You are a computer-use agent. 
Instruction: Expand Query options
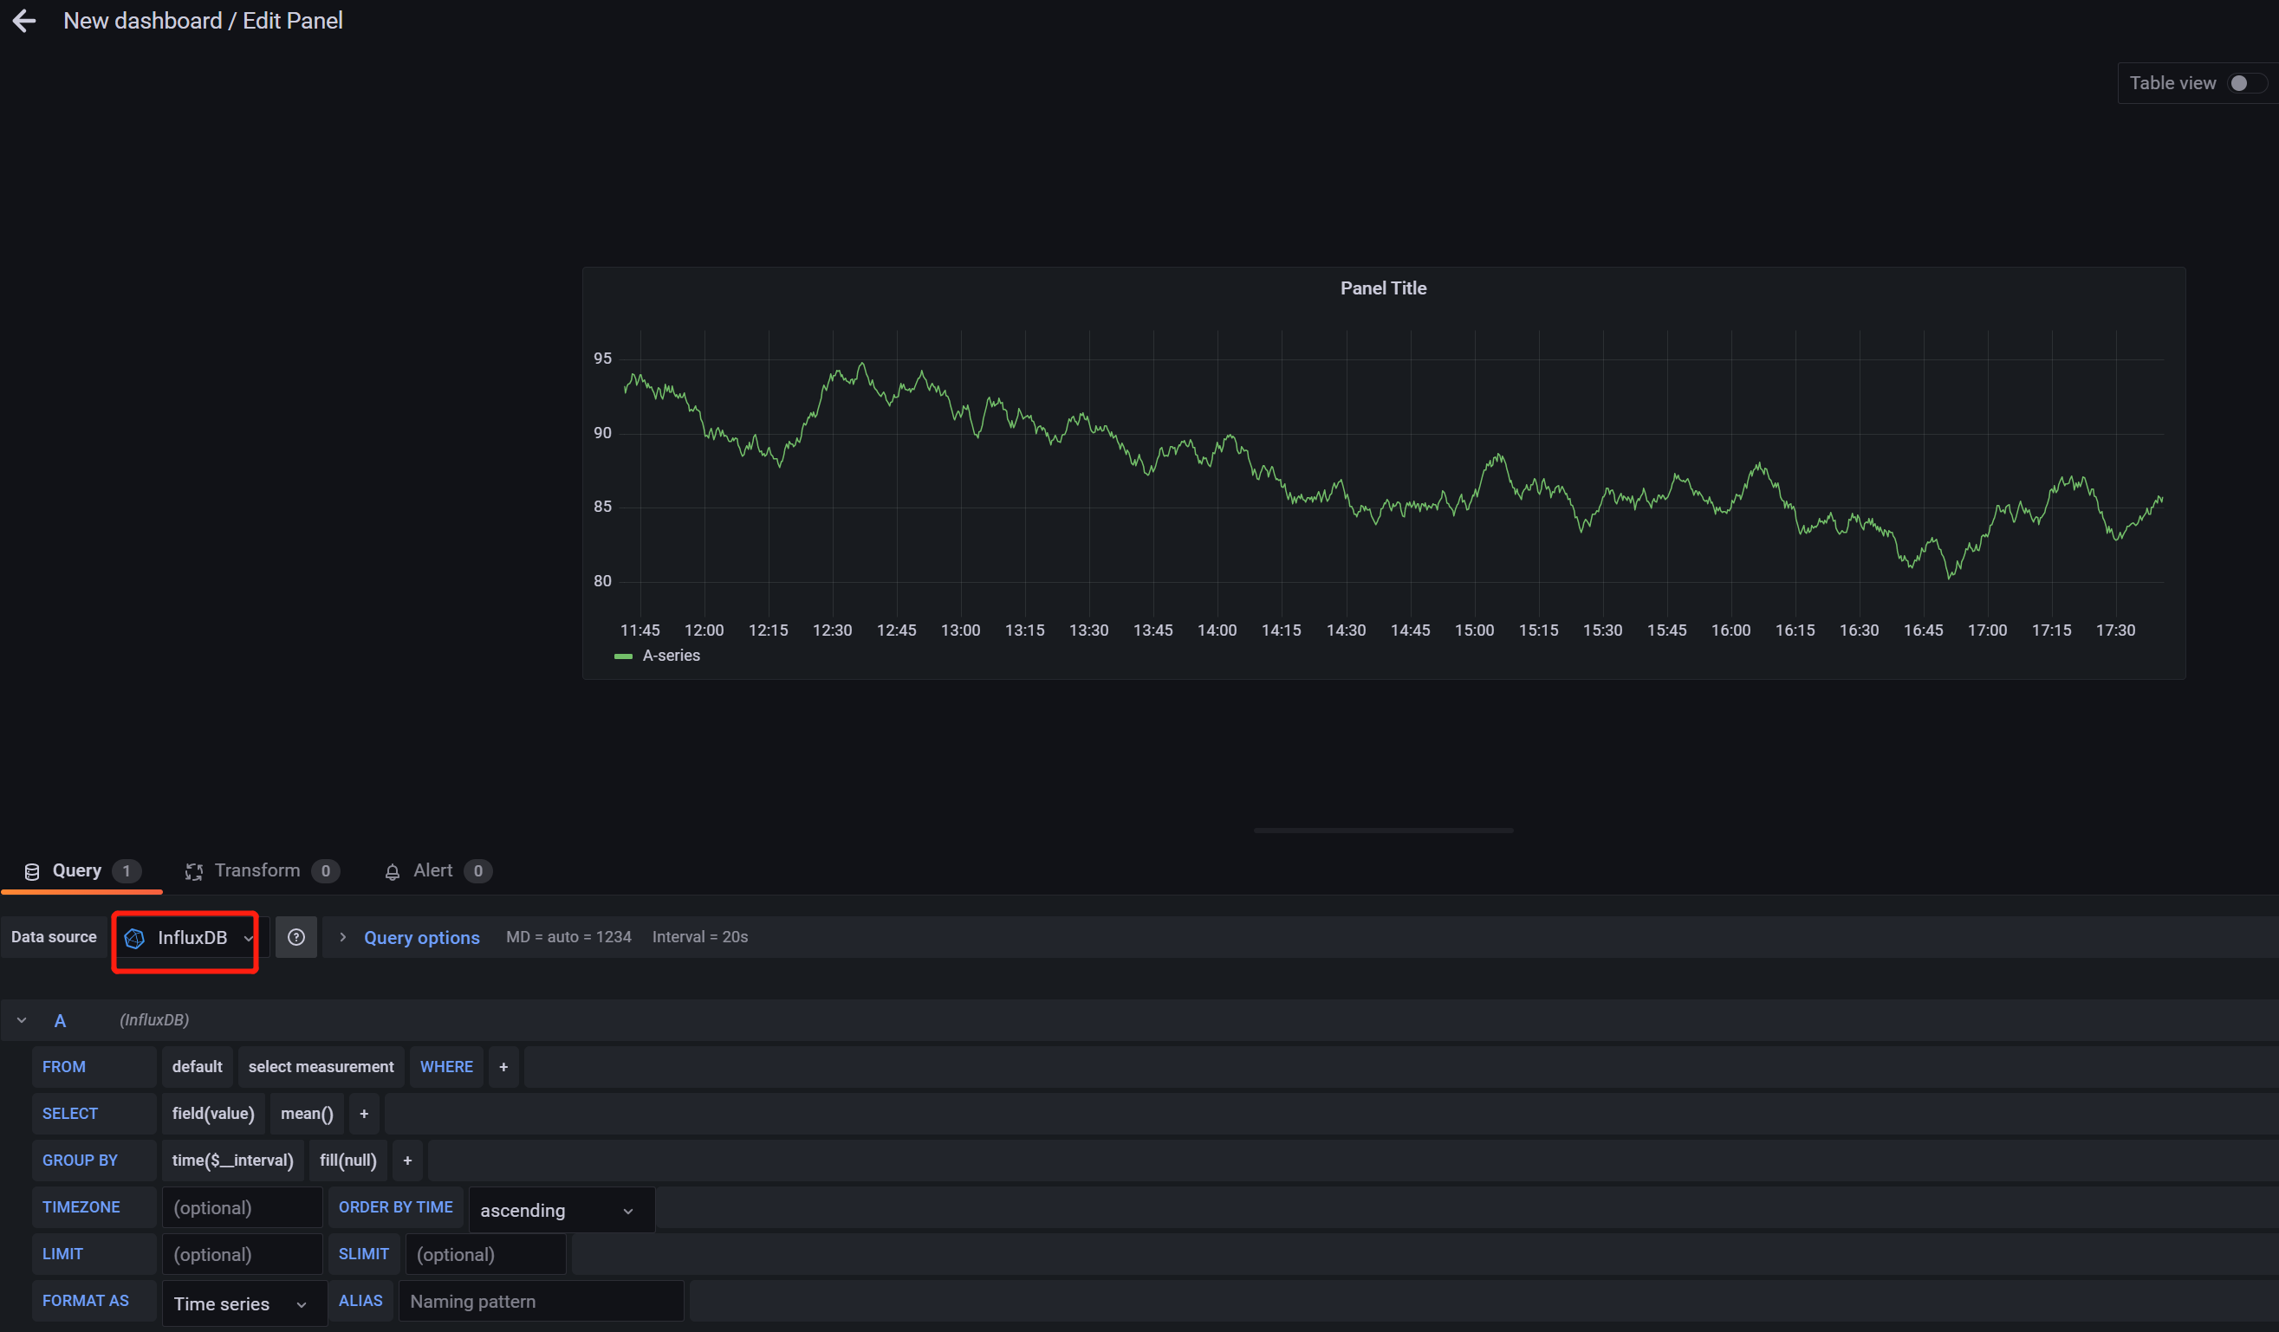[420, 938]
